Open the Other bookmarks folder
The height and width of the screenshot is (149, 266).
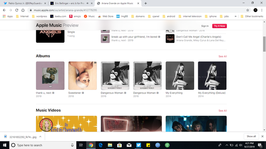(252, 16)
